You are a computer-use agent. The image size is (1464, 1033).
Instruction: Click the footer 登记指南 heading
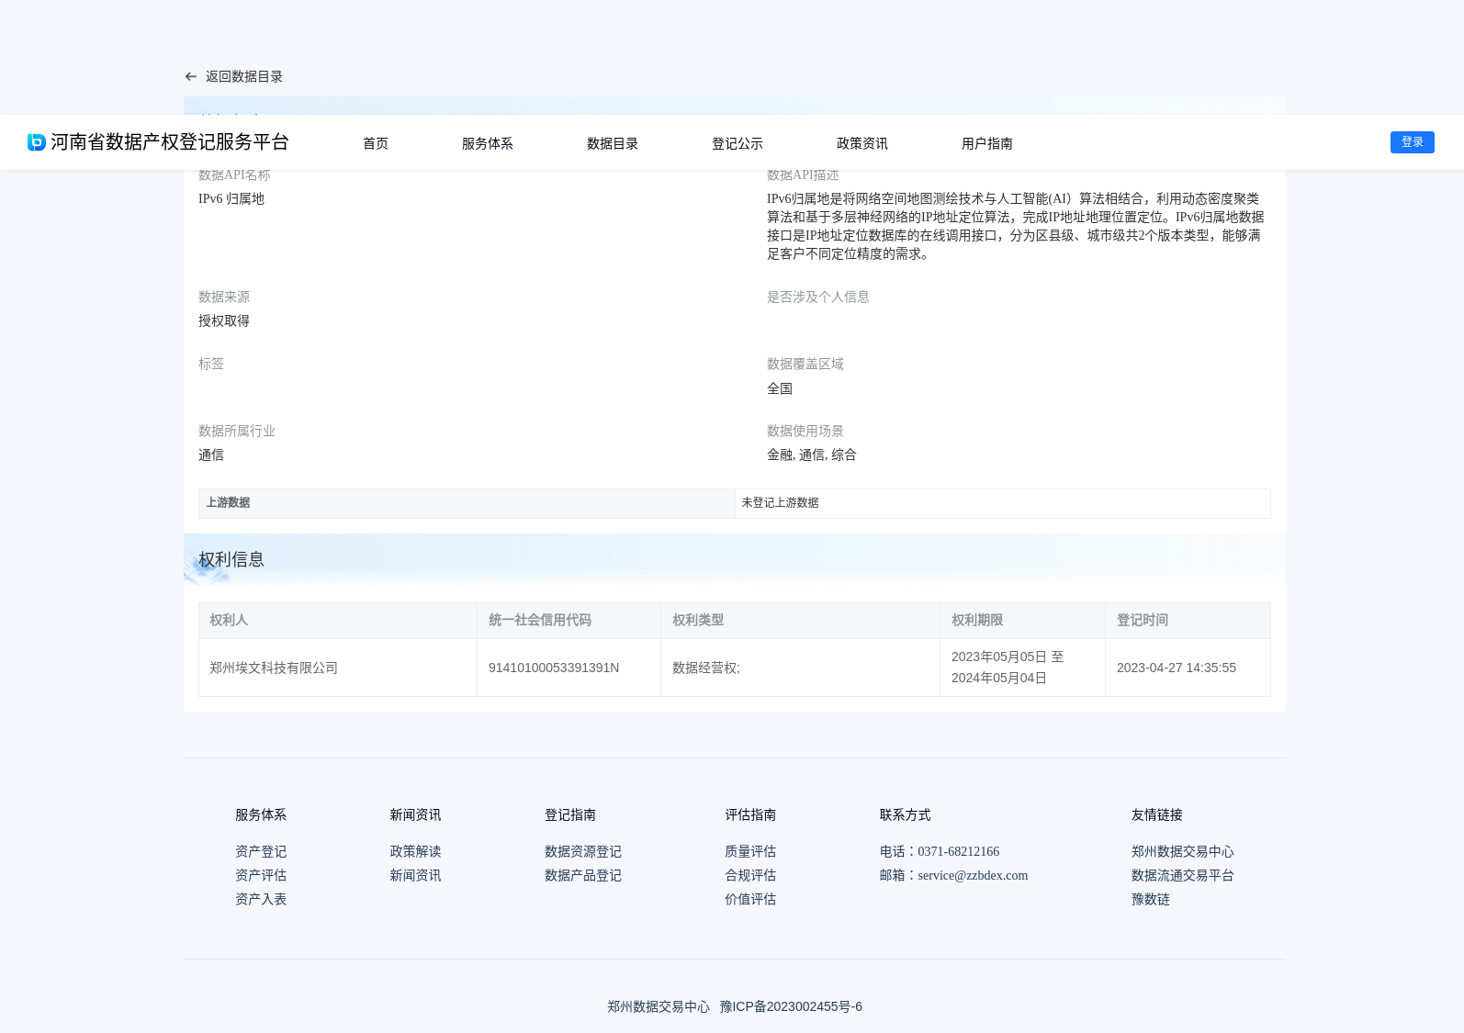[570, 815]
